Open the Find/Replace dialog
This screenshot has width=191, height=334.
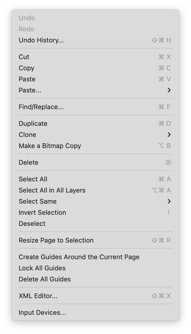pos(95,107)
